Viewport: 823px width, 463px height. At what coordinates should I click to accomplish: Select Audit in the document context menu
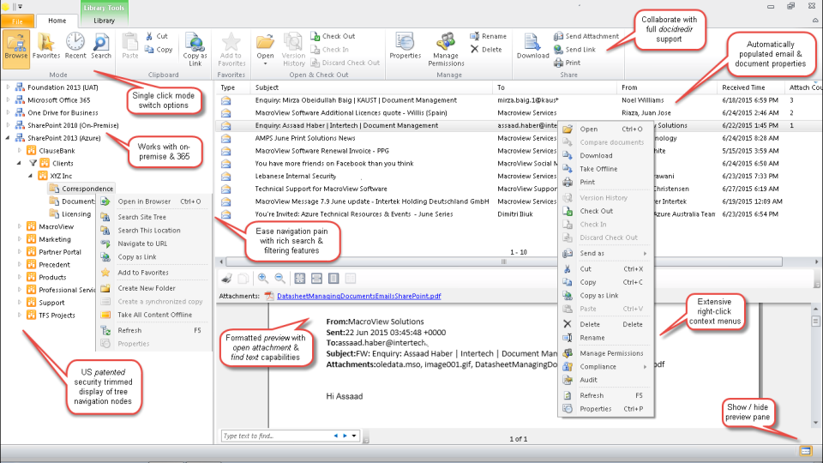pos(606,380)
